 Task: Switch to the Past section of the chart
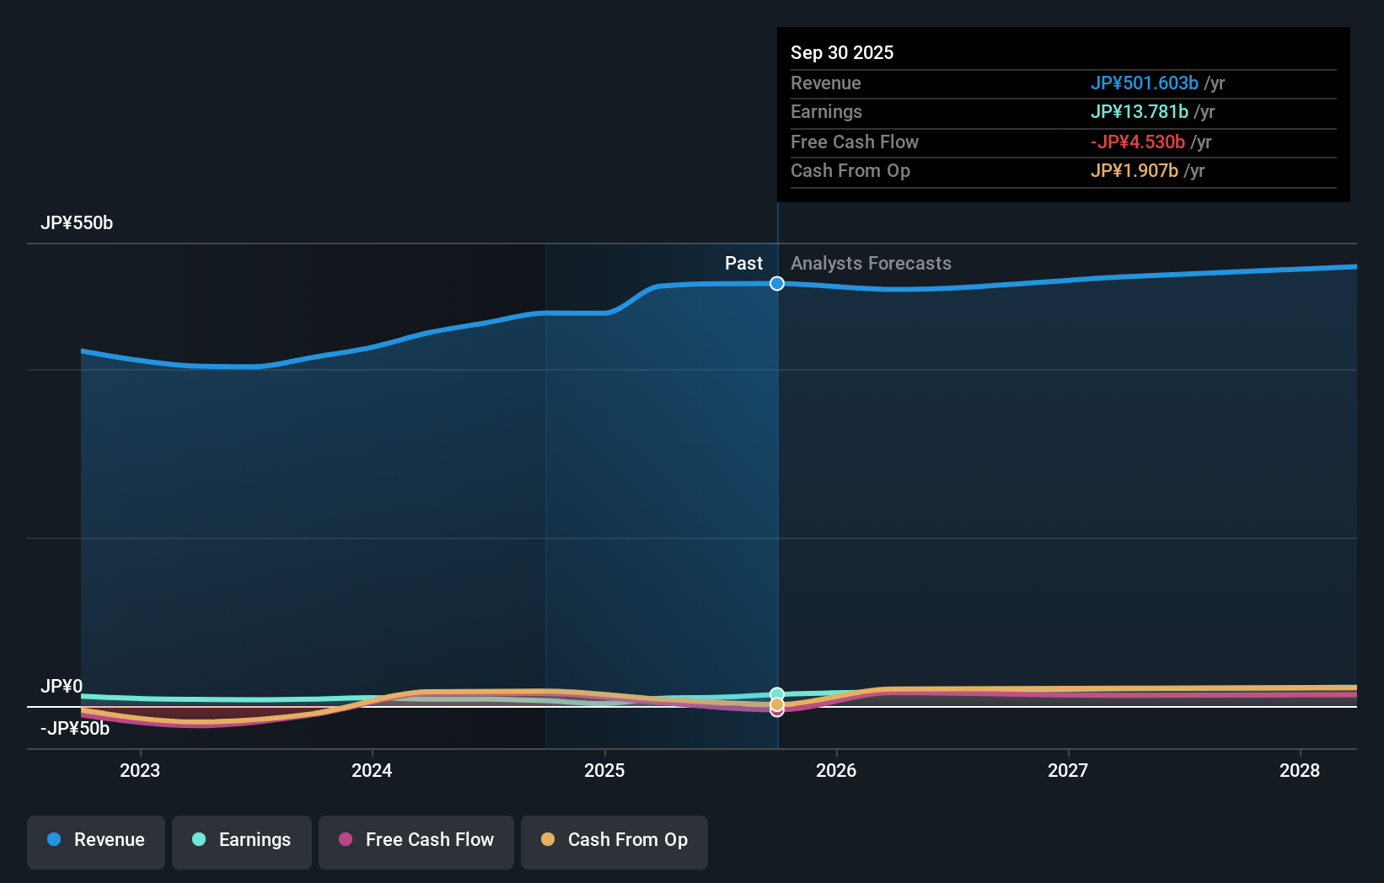click(x=743, y=263)
